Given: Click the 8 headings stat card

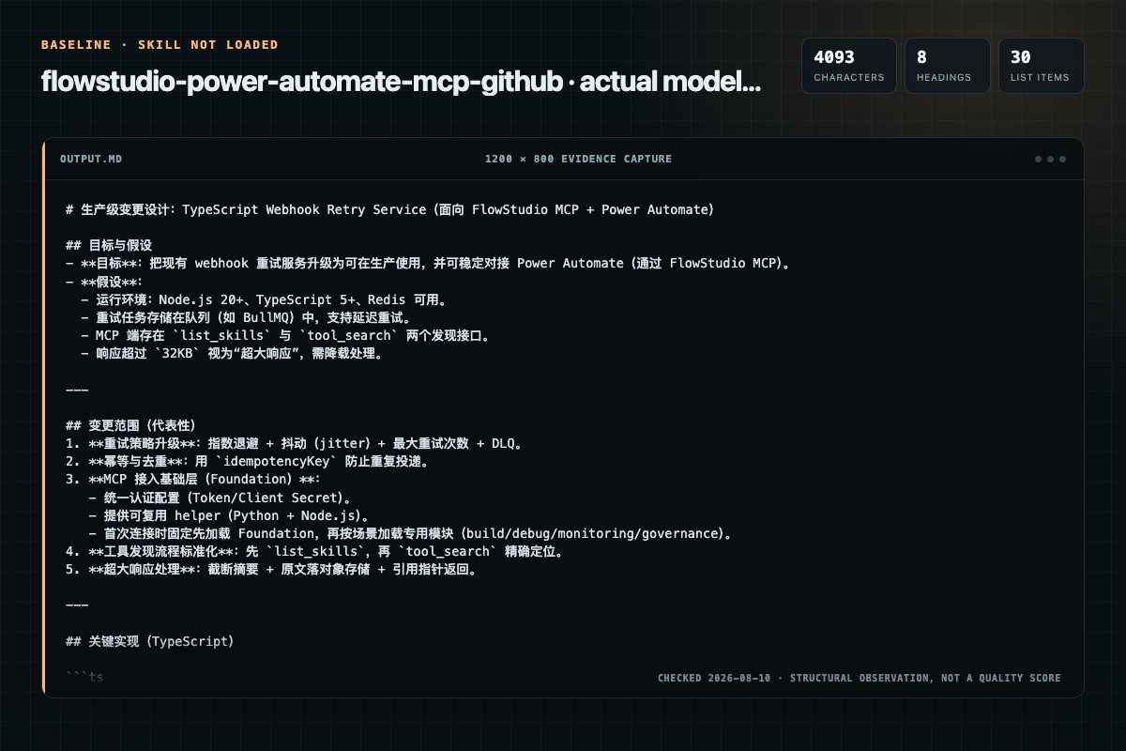Looking at the screenshot, I should coord(947,66).
